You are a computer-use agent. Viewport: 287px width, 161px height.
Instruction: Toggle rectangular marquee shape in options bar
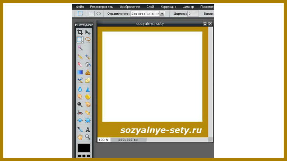tap(92, 14)
